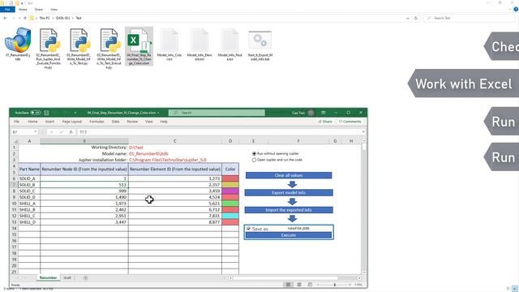The width and height of the screenshot is (519, 292).
Task: Click the 'Clear all values' button
Action: (x=289, y=175)
